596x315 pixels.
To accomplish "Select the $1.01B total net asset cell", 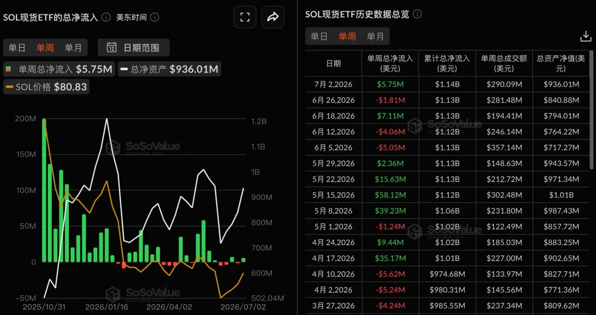I will pyautogui.click(x=561, y=195).
